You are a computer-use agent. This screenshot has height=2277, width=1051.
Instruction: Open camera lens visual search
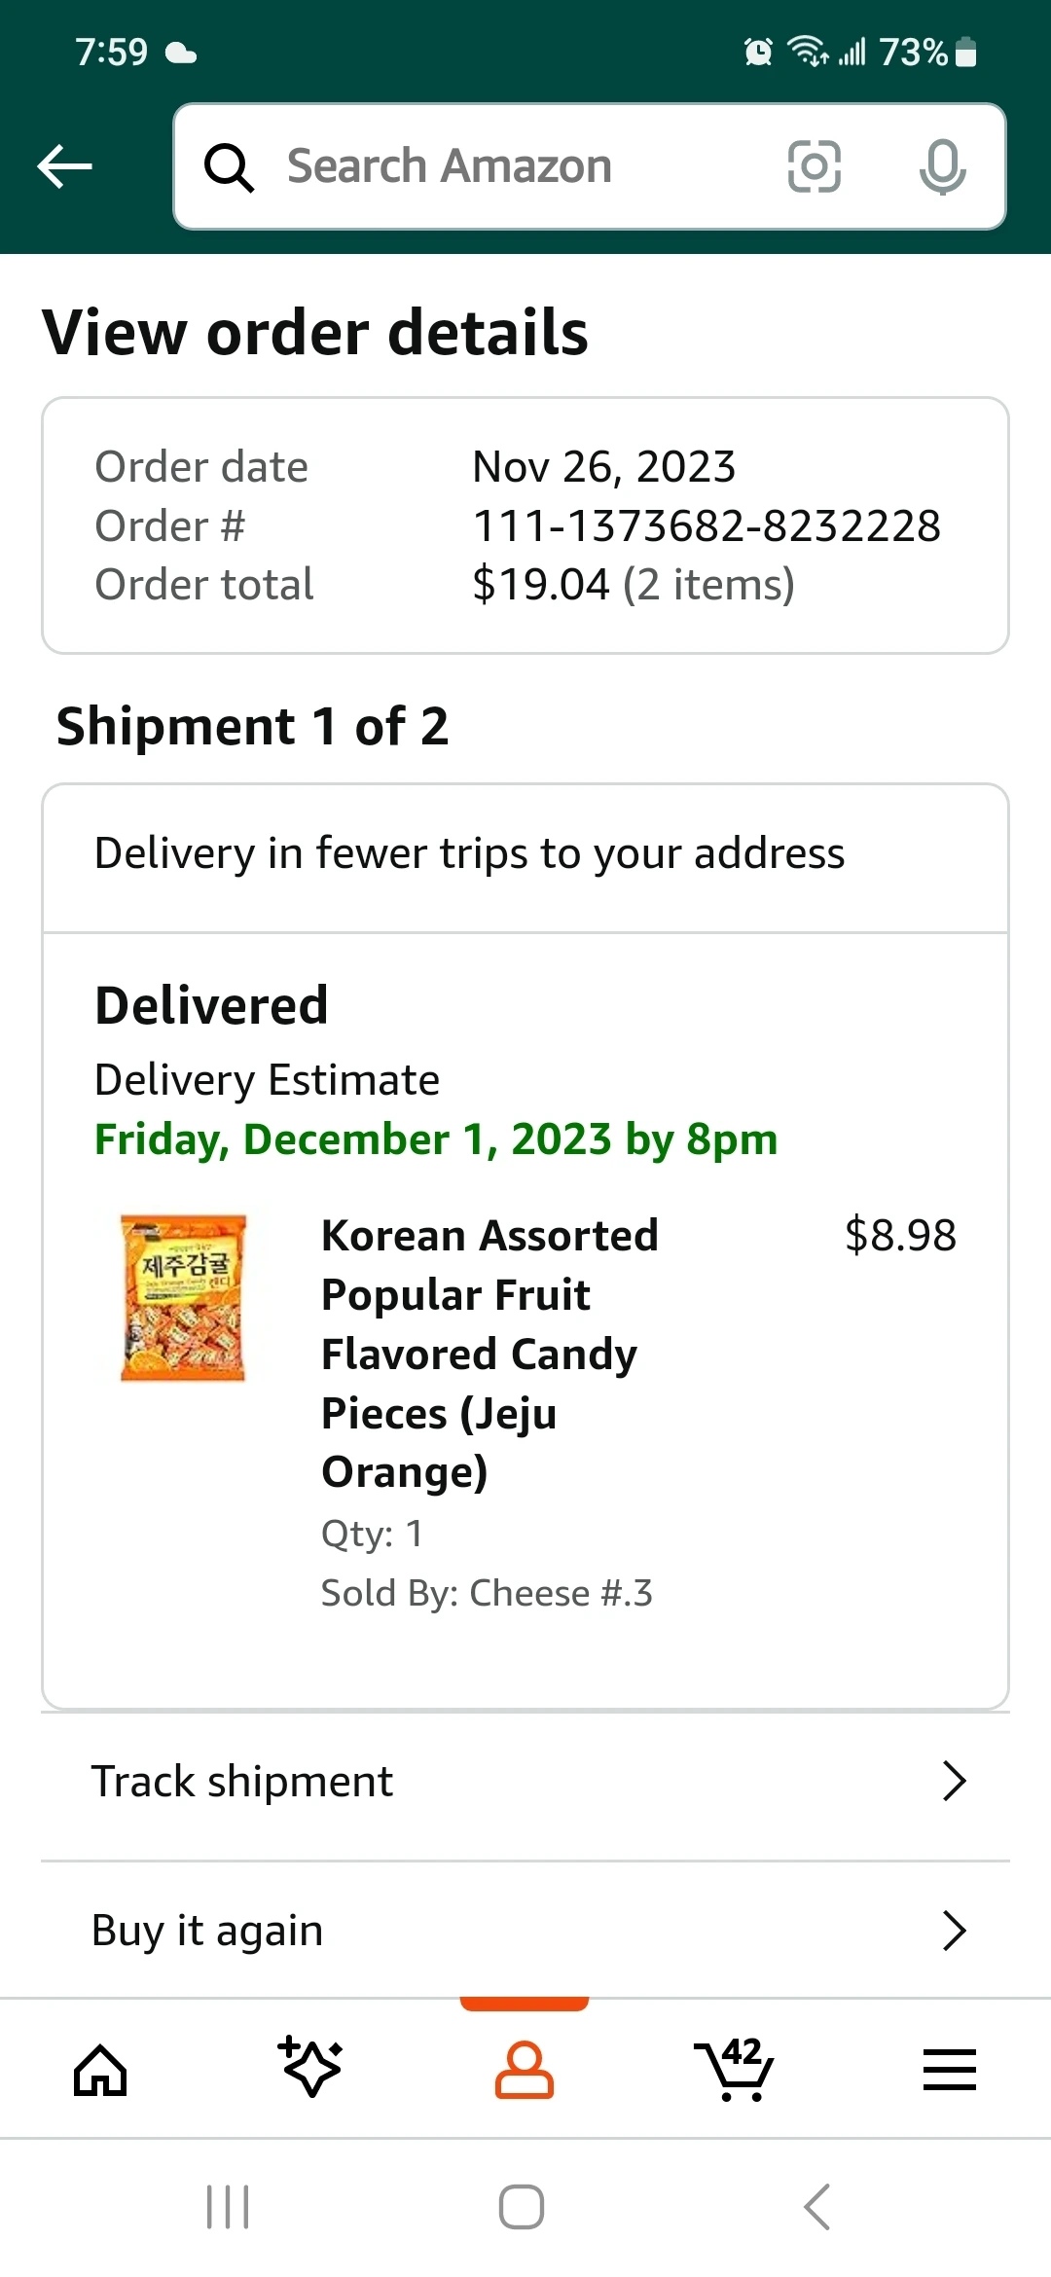(x=814, y=166)
